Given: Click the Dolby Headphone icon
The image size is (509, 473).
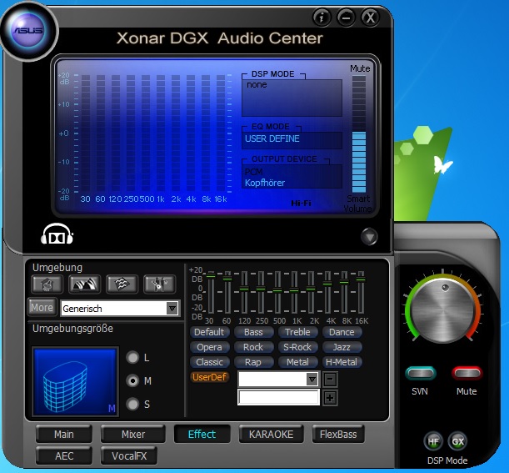Looking at the screenshot, I should tap(57, 234).
